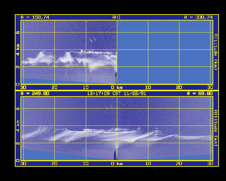
Task: Click the bottom panel 0 km range label
Action: click(x=117, y=164)
